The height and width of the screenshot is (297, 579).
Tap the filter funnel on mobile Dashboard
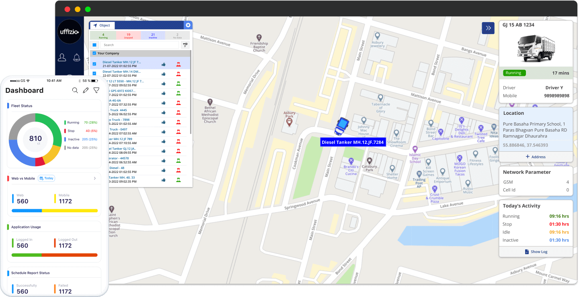(x=96, y=90)
